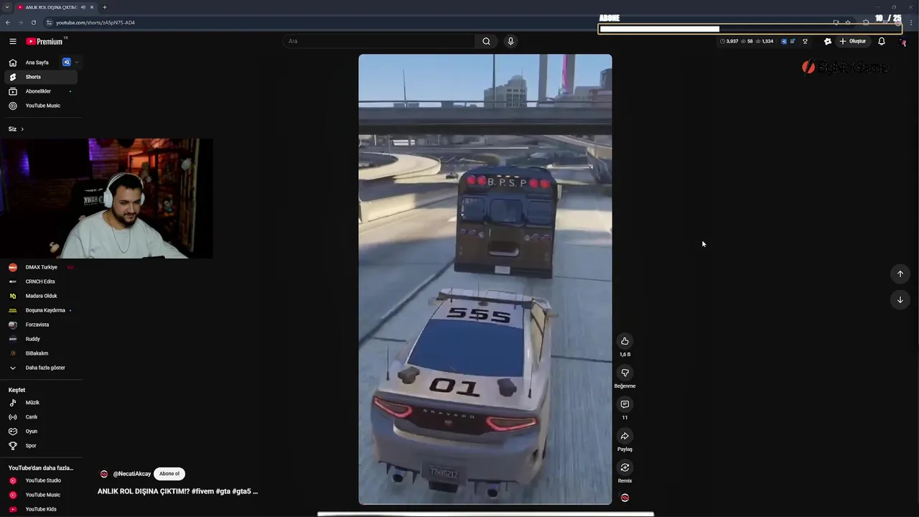Open YouTube Music below YouTube Studio

point(42,495)
